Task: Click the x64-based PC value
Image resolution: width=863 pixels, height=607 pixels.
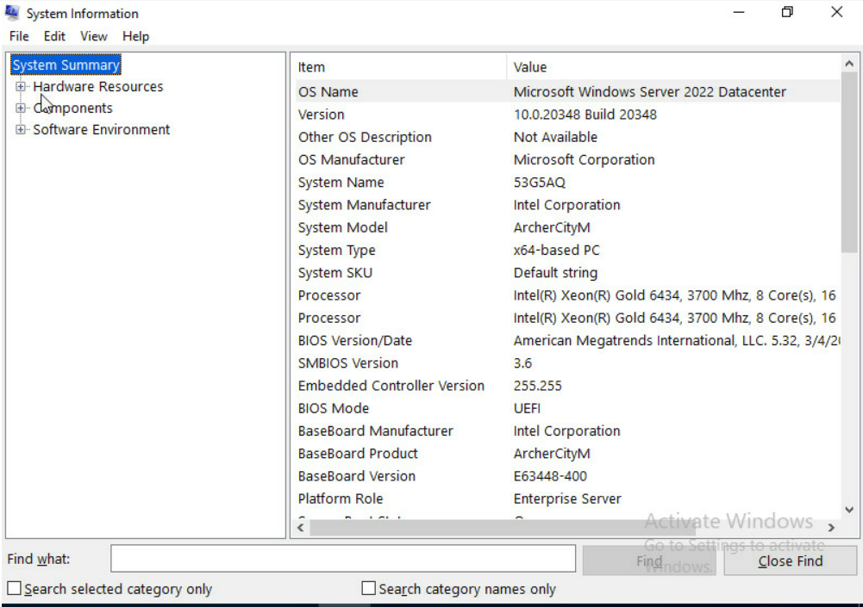Action: coord(556,250)
